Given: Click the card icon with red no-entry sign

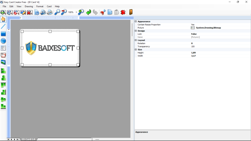Looking at the screenshot, I should pyautogui.click(x=16, y=12).
